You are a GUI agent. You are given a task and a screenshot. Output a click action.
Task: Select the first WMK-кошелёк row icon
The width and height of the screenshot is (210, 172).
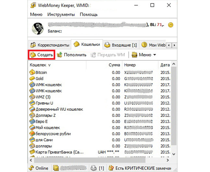tap(32, 85)
